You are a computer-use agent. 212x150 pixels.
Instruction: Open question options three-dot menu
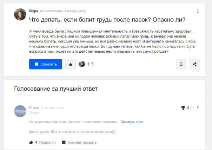point(198,11)
